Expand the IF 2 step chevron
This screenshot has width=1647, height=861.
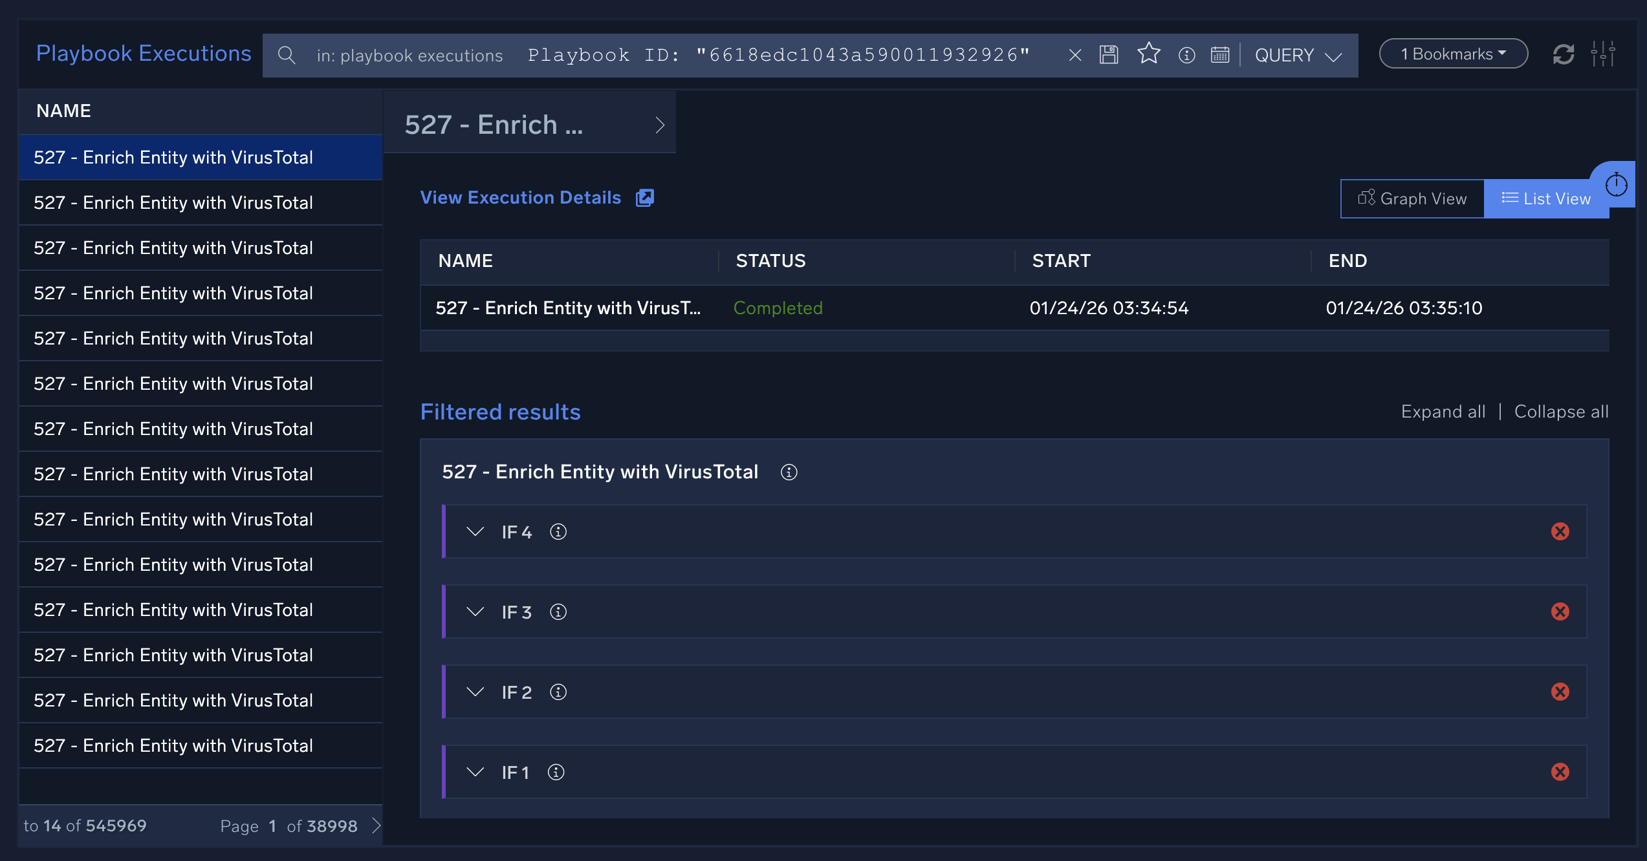click(x=475, y=692)
